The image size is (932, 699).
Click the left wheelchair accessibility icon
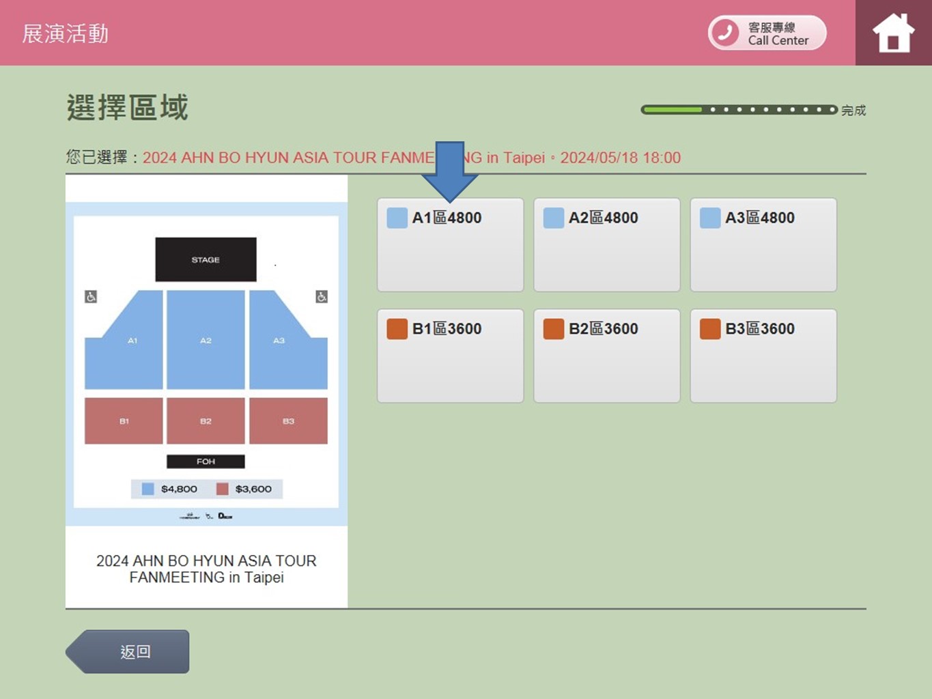tap(91, 296)
